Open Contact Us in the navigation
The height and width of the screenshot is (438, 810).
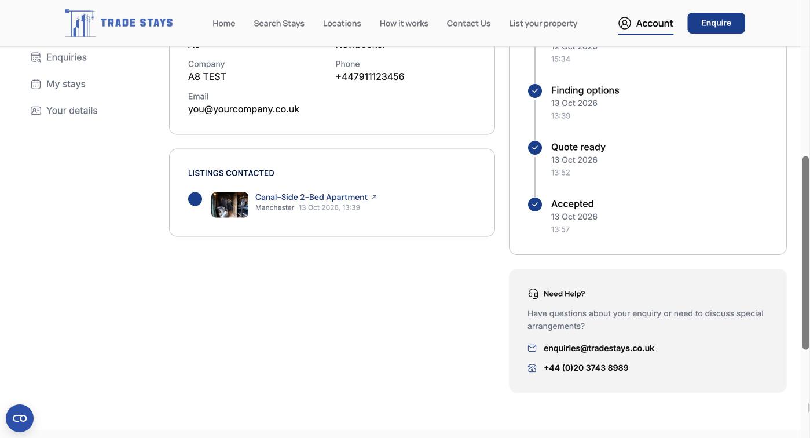(468, 23)
